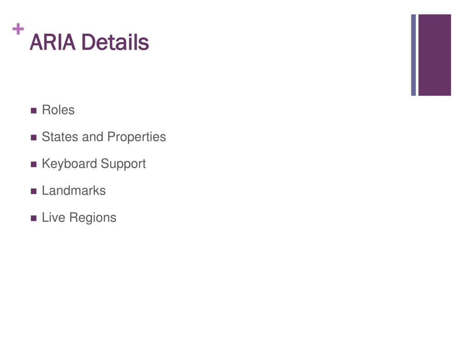Click the square bullet before Live Regions

click(x=34, y=219)
